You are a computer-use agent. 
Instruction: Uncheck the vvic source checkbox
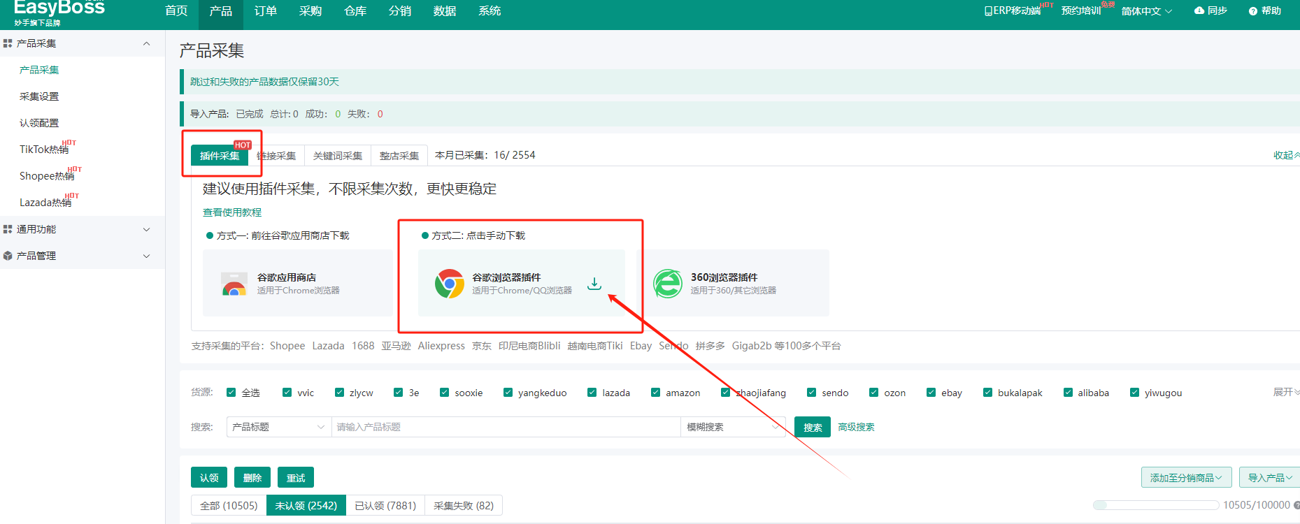(287, 393)
